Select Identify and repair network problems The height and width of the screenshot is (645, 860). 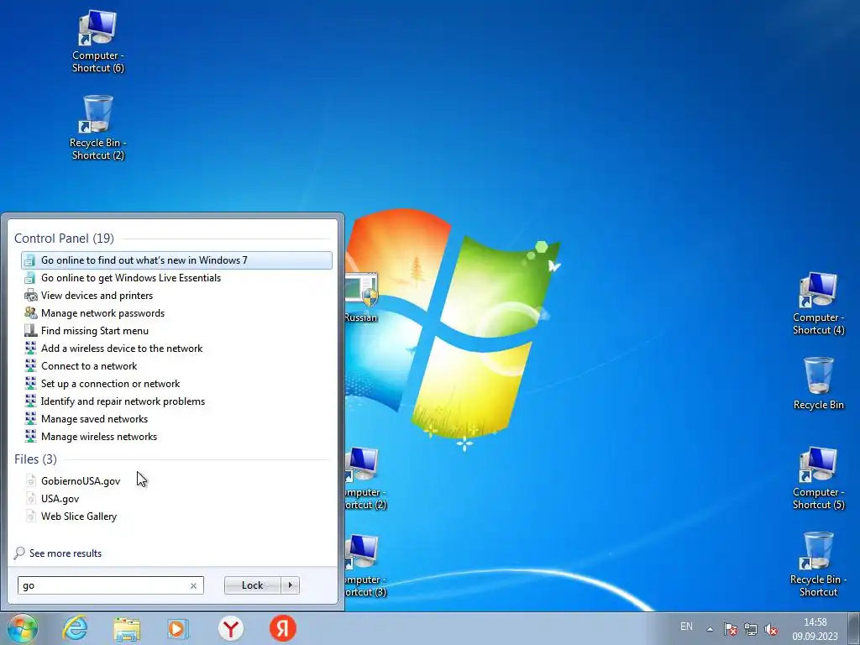pos(176,401)
